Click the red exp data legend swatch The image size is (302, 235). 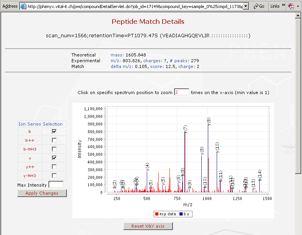(157, 214)
